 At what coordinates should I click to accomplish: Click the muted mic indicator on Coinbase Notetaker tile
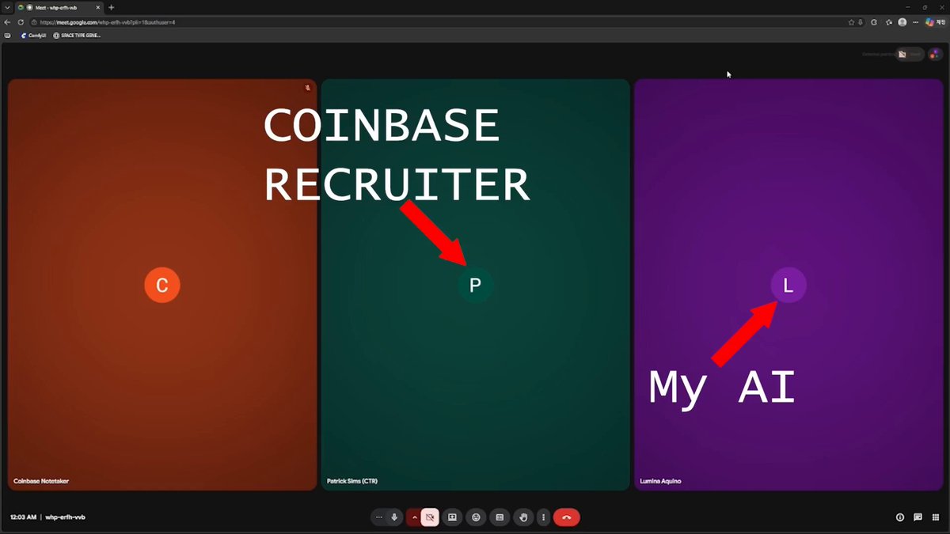[x=307, y=88]
